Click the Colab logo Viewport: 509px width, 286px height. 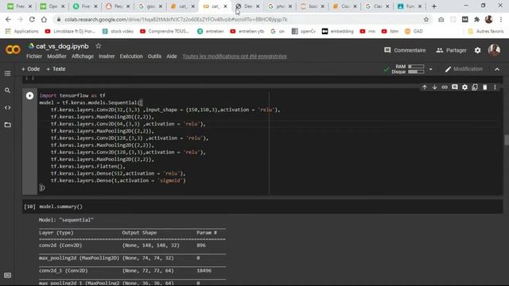click(13, 49)
